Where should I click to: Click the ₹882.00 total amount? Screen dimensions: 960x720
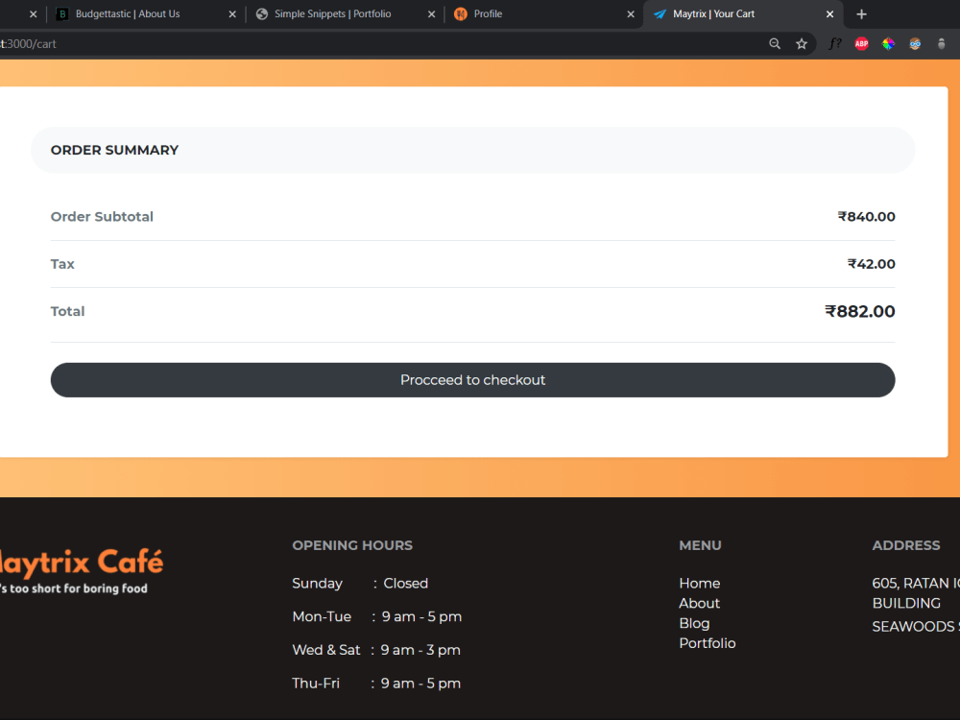tap(859, 312)
